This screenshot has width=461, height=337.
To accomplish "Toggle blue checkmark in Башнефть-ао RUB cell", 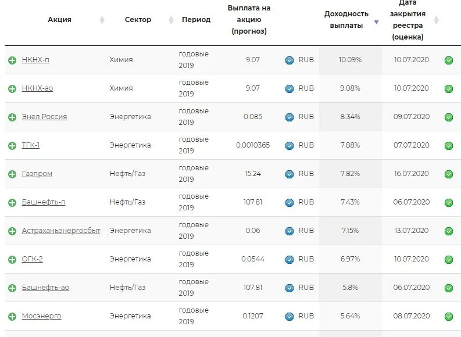I will pos(290,288).
